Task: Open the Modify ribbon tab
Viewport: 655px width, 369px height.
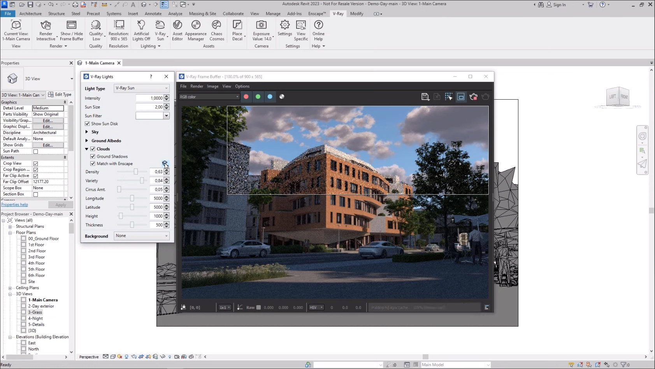Action: 356,14
